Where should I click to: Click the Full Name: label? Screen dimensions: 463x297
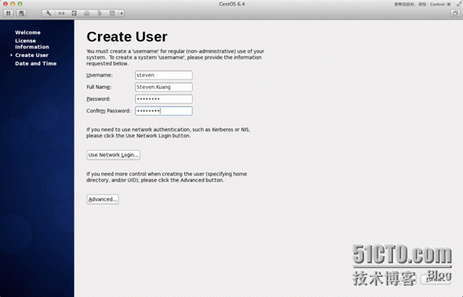pos(99,87)
